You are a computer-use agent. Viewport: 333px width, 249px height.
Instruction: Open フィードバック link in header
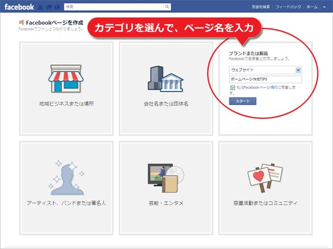[x=288, y=7]
